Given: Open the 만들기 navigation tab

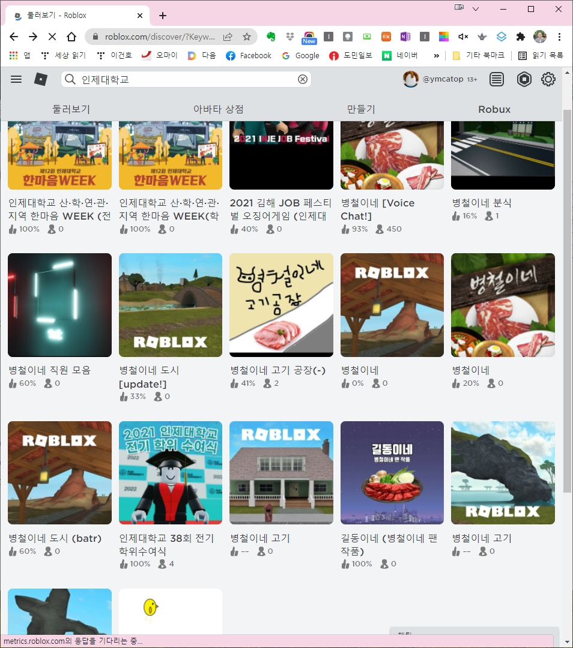Looking at the screenshot, I should [x=361, y=109].
